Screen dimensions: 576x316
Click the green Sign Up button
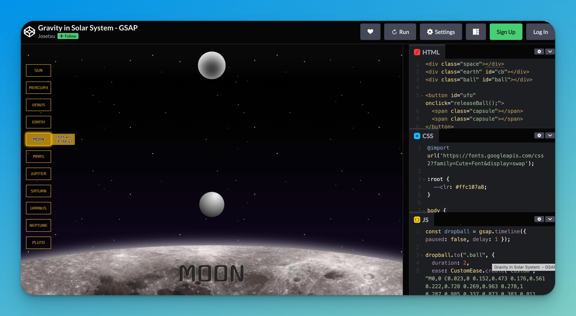(506, 32)
